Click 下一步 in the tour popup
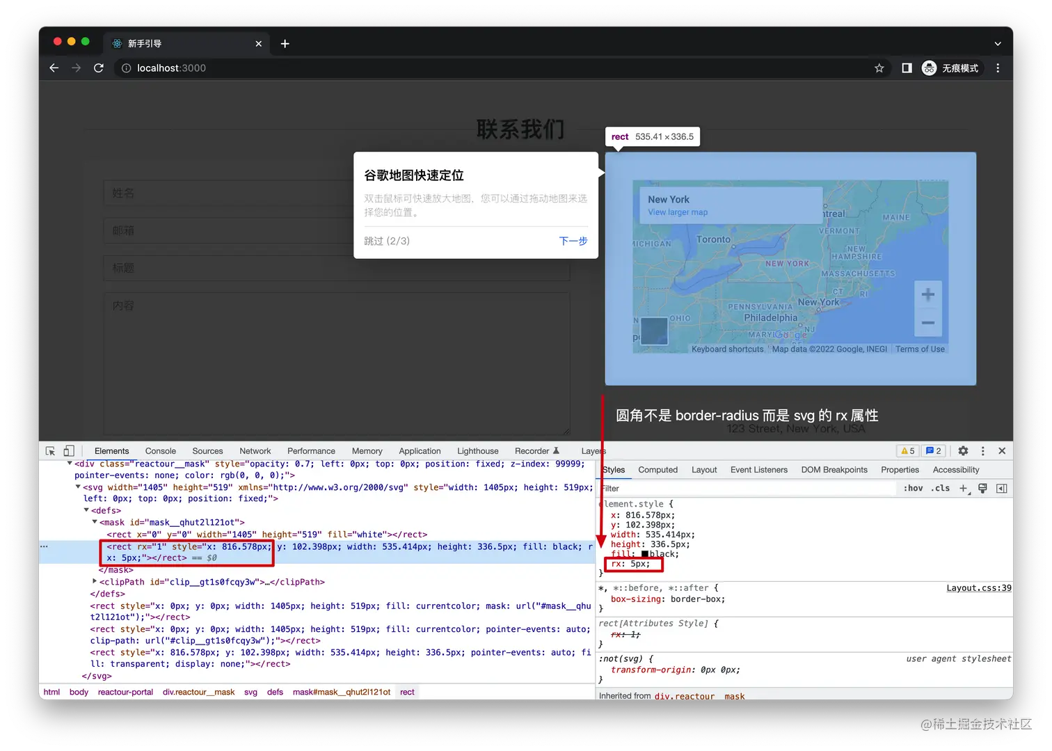Image resolution: width=1052 pixels, height=751 pixels. tap(573, 241)
